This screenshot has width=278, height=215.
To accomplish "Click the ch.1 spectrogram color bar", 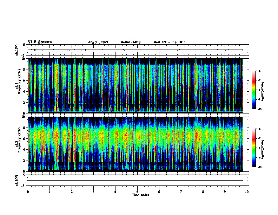I will [254, 90].
